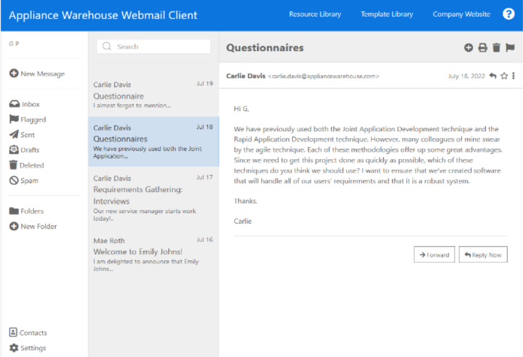Image resolution: width=523 pixels, height=357 pixels.
Task: Click the Contacts label
Action: click(x=33, y=332)
